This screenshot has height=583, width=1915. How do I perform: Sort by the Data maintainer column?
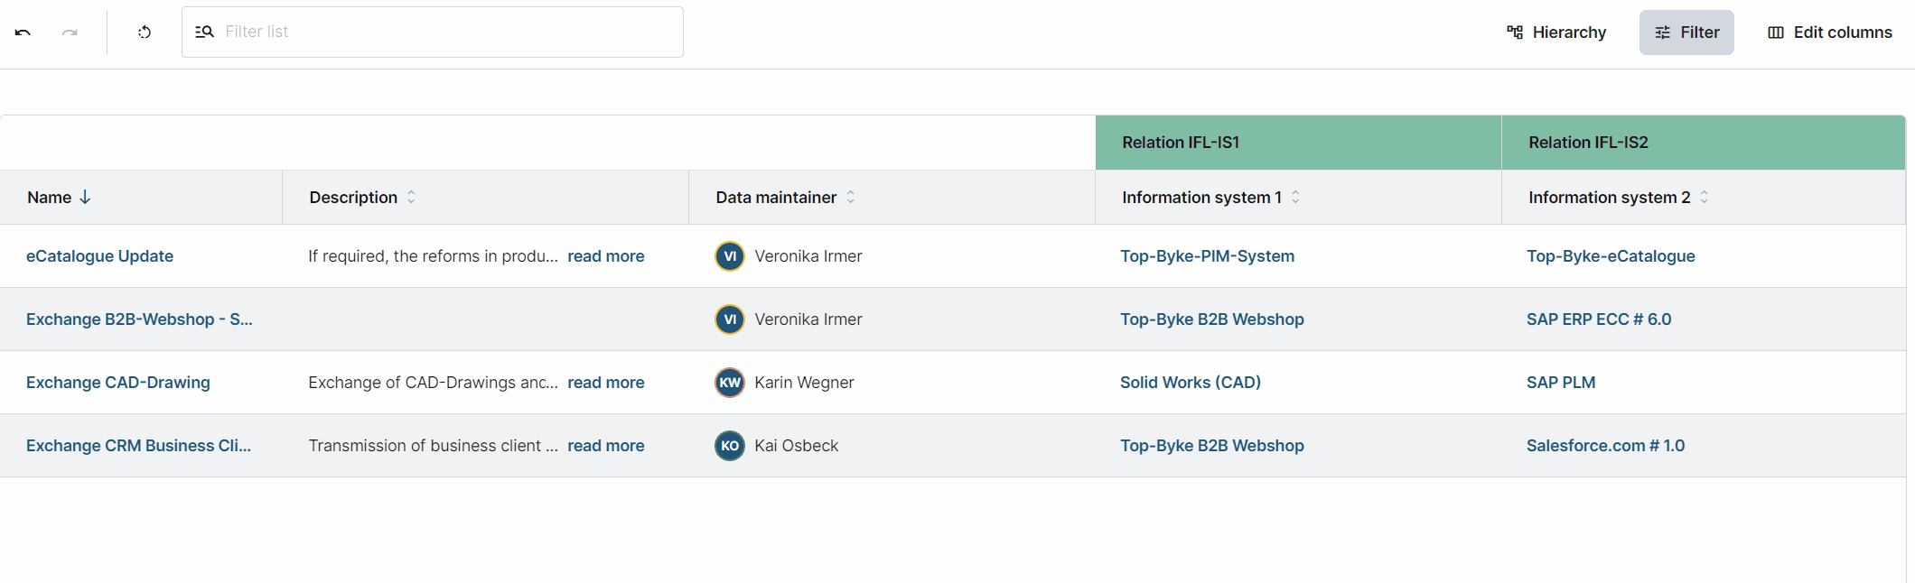(x=850, y=198)
